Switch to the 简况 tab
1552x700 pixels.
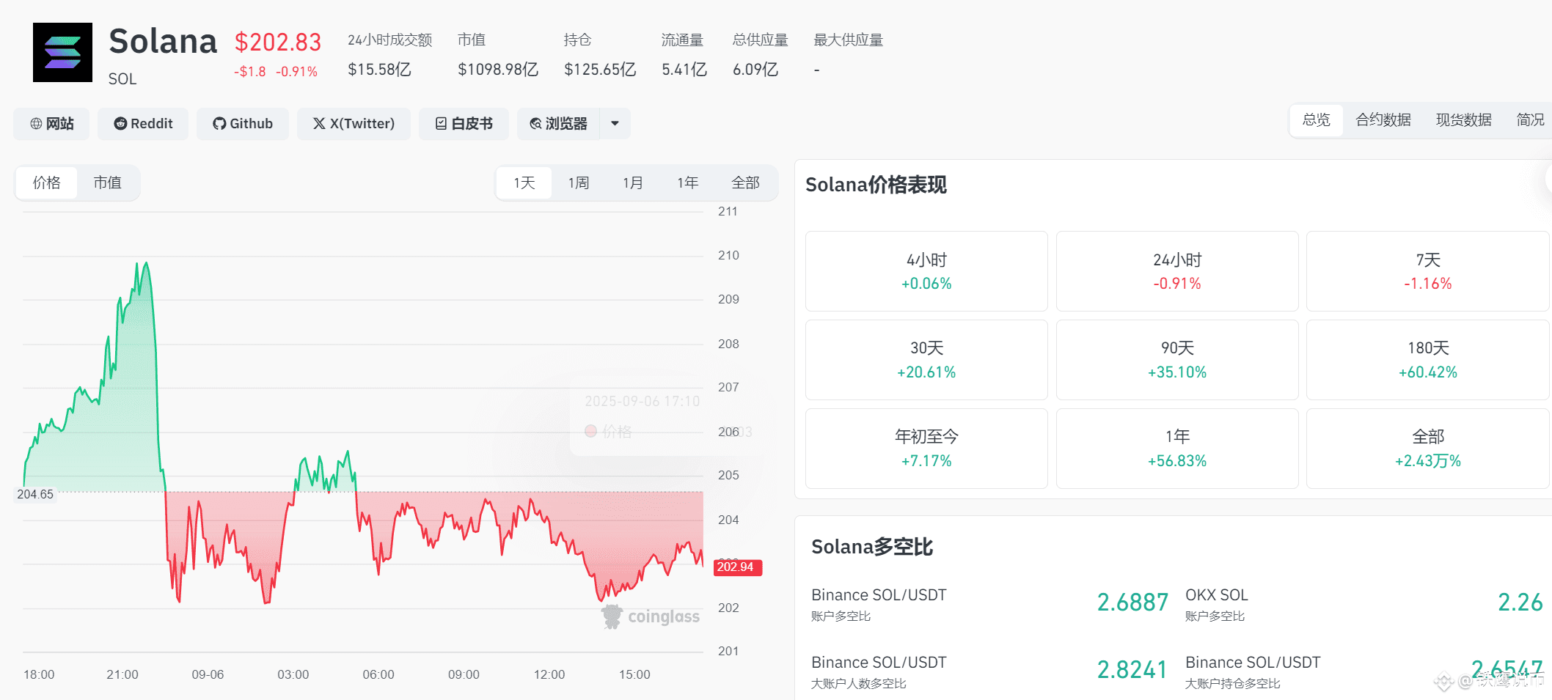click(x=1531, y=119)
